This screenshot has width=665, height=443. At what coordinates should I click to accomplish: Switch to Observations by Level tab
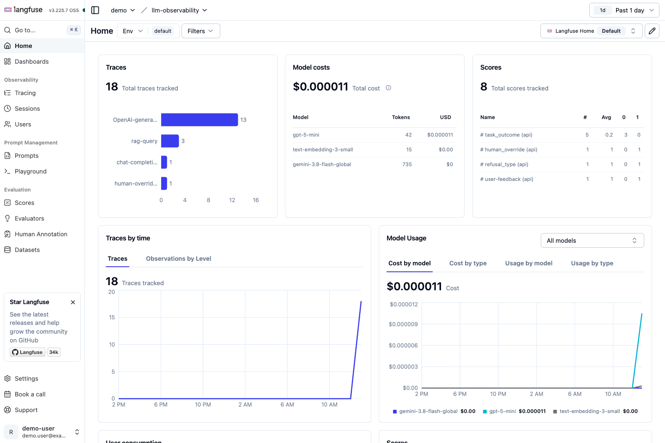(179, 259)
